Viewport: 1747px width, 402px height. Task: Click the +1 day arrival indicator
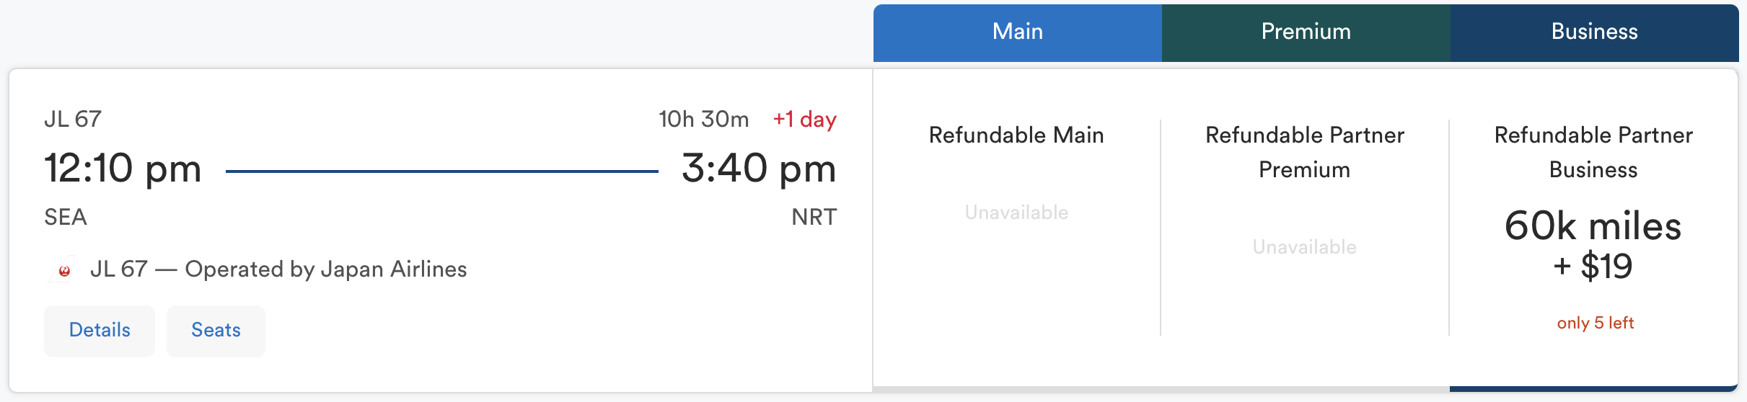click(804, 119)
